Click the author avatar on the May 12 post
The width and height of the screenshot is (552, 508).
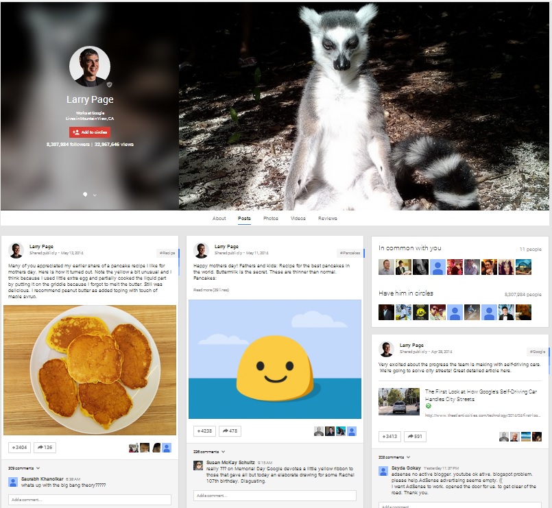16,250
